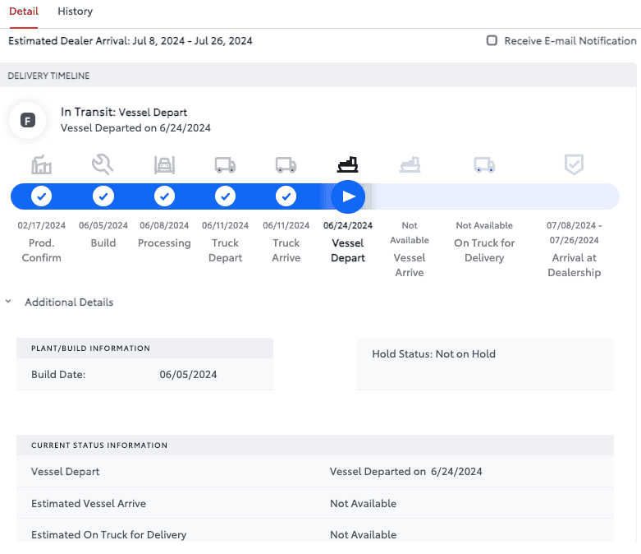Image resolution: width=641 pixels, height=554 pixels.
Task: Click the Processing car-lift icon
Action: point(164,165)
